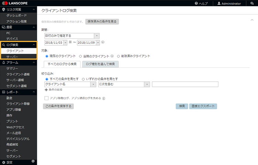258x165 pixels.
Task: Click the 検索 search button
Action: 181,106
